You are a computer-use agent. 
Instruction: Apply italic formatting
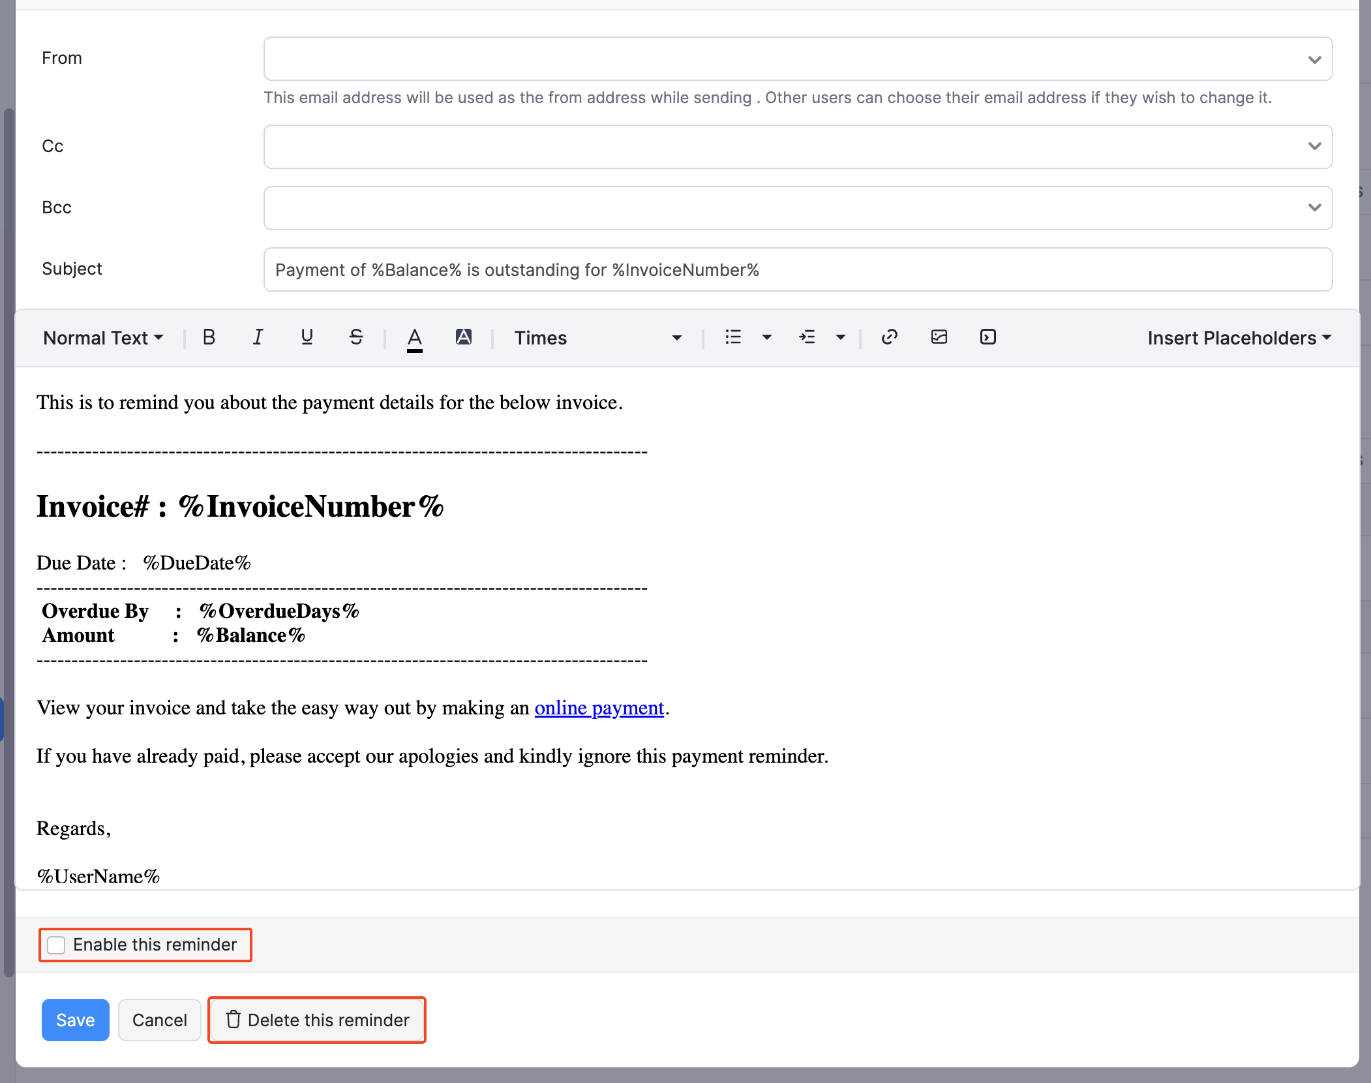pyautogui.click(x=258, y=337)
